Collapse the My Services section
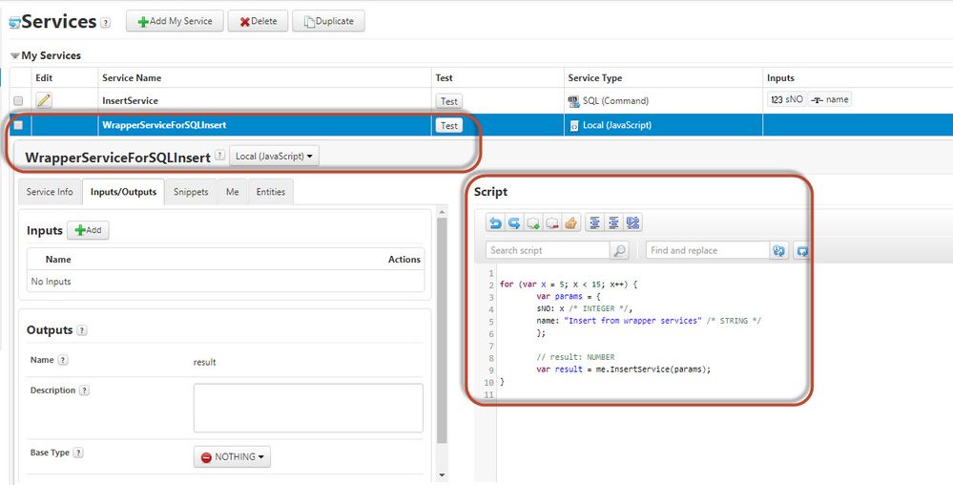The height and width of the screenshot is (485, 953). pos(15,56)
